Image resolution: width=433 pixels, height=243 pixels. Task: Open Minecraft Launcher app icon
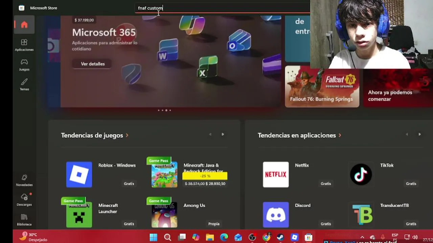[x=79, y=215]
